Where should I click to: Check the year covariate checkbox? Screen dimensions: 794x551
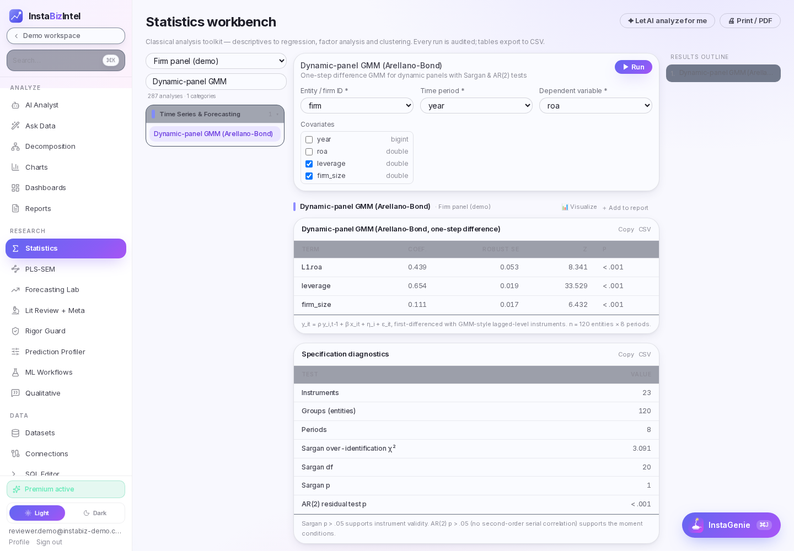[x=309, y=139]
